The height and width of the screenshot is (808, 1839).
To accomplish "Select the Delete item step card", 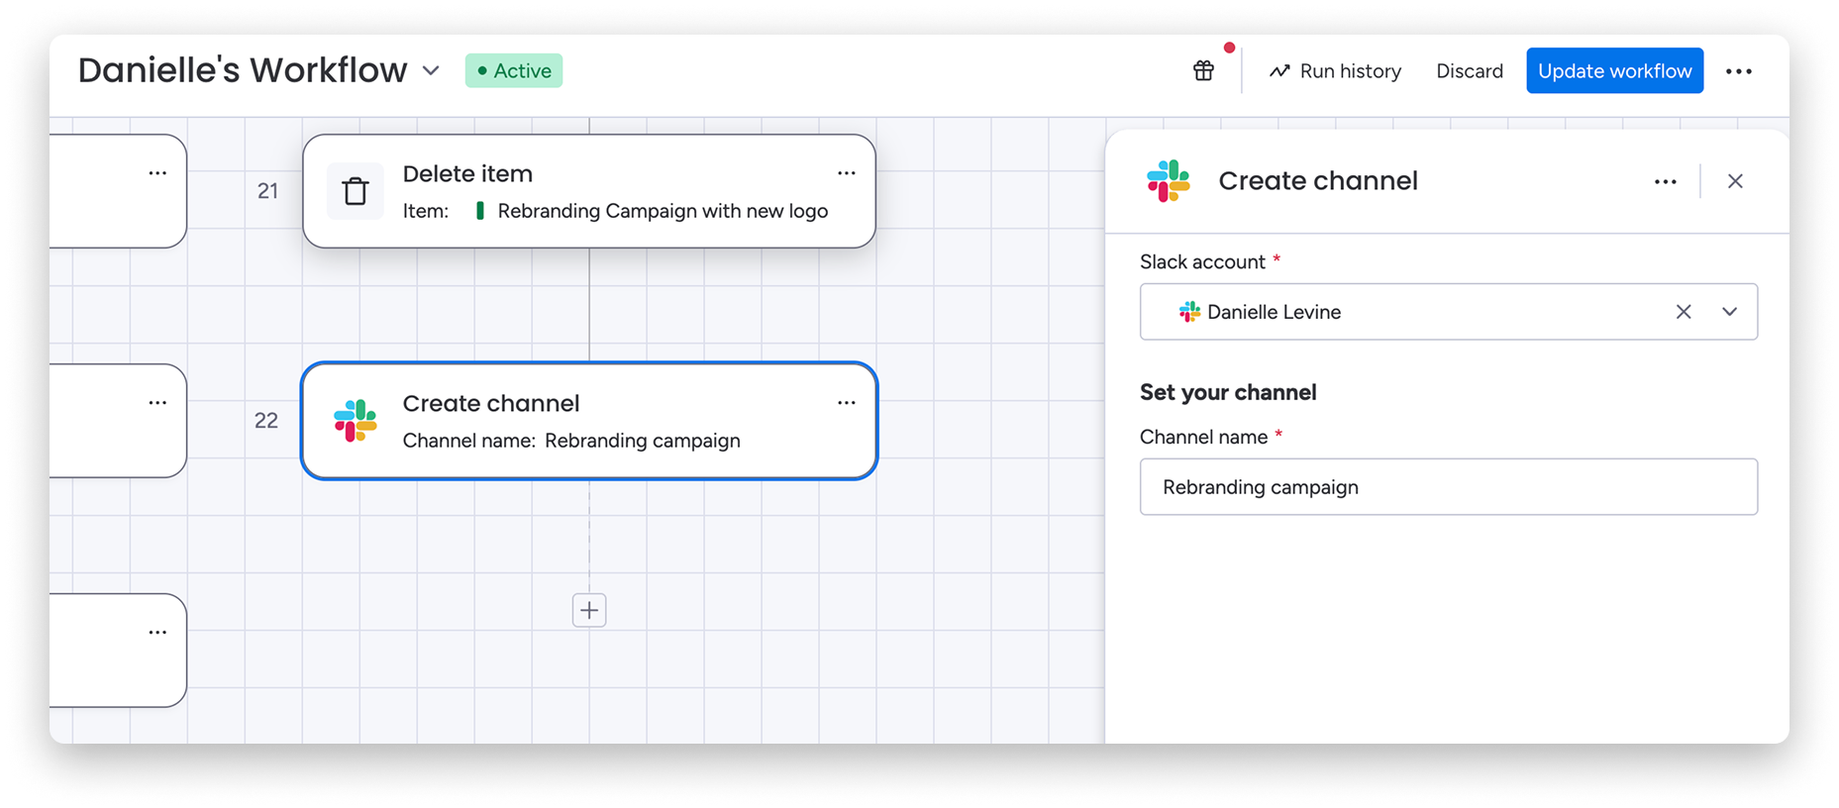I will tap(589, 191).
